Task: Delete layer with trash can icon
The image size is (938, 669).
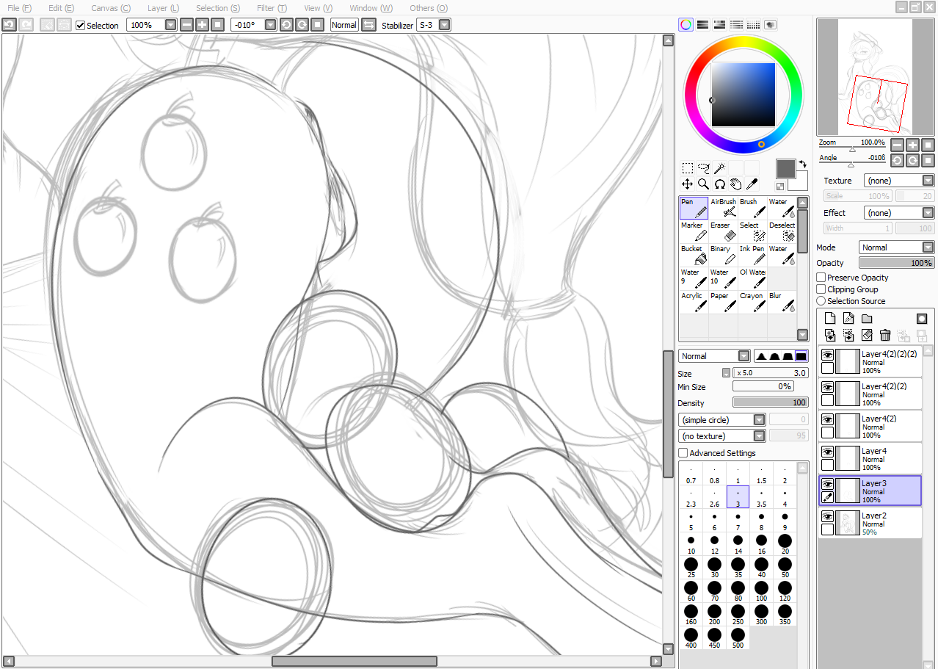Action: click(x=885, y=335)
